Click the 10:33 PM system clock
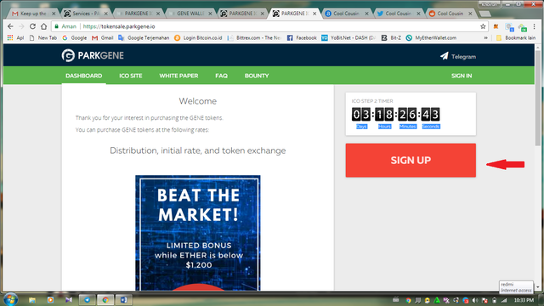 pyautogui.click(x=524, y=300)
